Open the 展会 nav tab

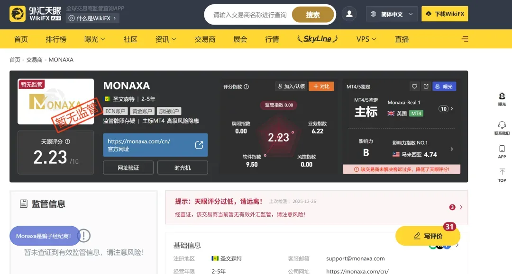pos(240,39)
